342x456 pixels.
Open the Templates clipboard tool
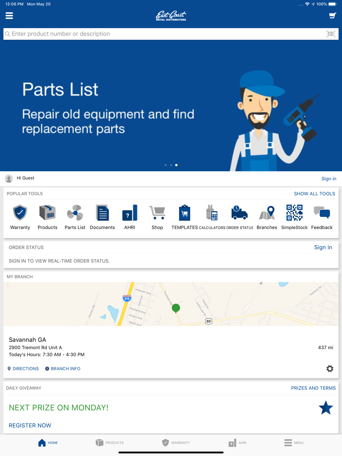(x=185, y=217)
